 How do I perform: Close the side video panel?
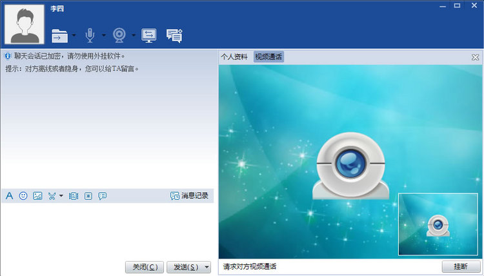click(476, 57)
